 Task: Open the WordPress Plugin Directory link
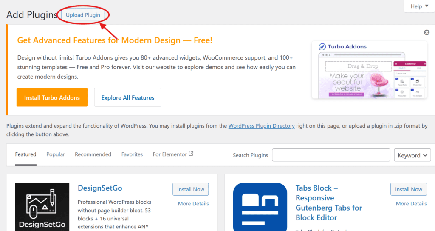click(x=261, y=126)
